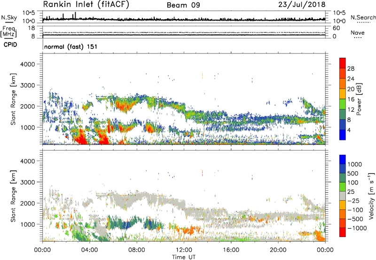Screen dimensions: 376x260
Task: Select the 'Freq. [MHz]' axis label
Action: pos(9,31)
